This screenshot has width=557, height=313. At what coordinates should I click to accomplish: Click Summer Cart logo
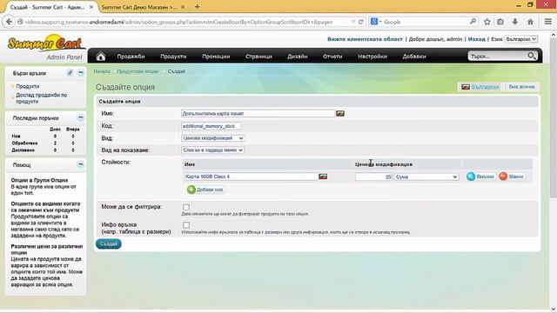[46, 43]
